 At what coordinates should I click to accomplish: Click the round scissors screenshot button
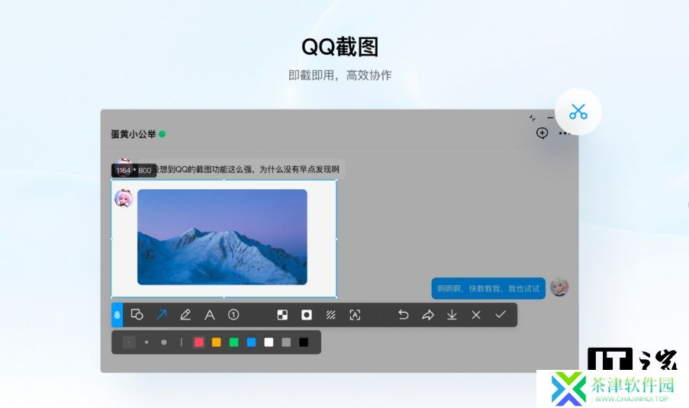[578, 112]
